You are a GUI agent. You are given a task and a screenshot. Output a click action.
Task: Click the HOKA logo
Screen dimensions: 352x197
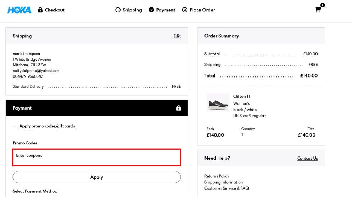coord(19,10)
